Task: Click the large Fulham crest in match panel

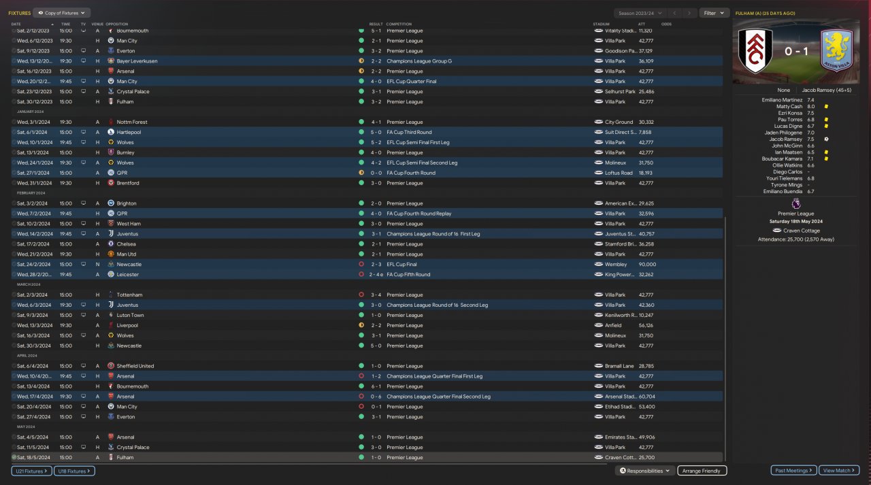Action: coord(755,52)
